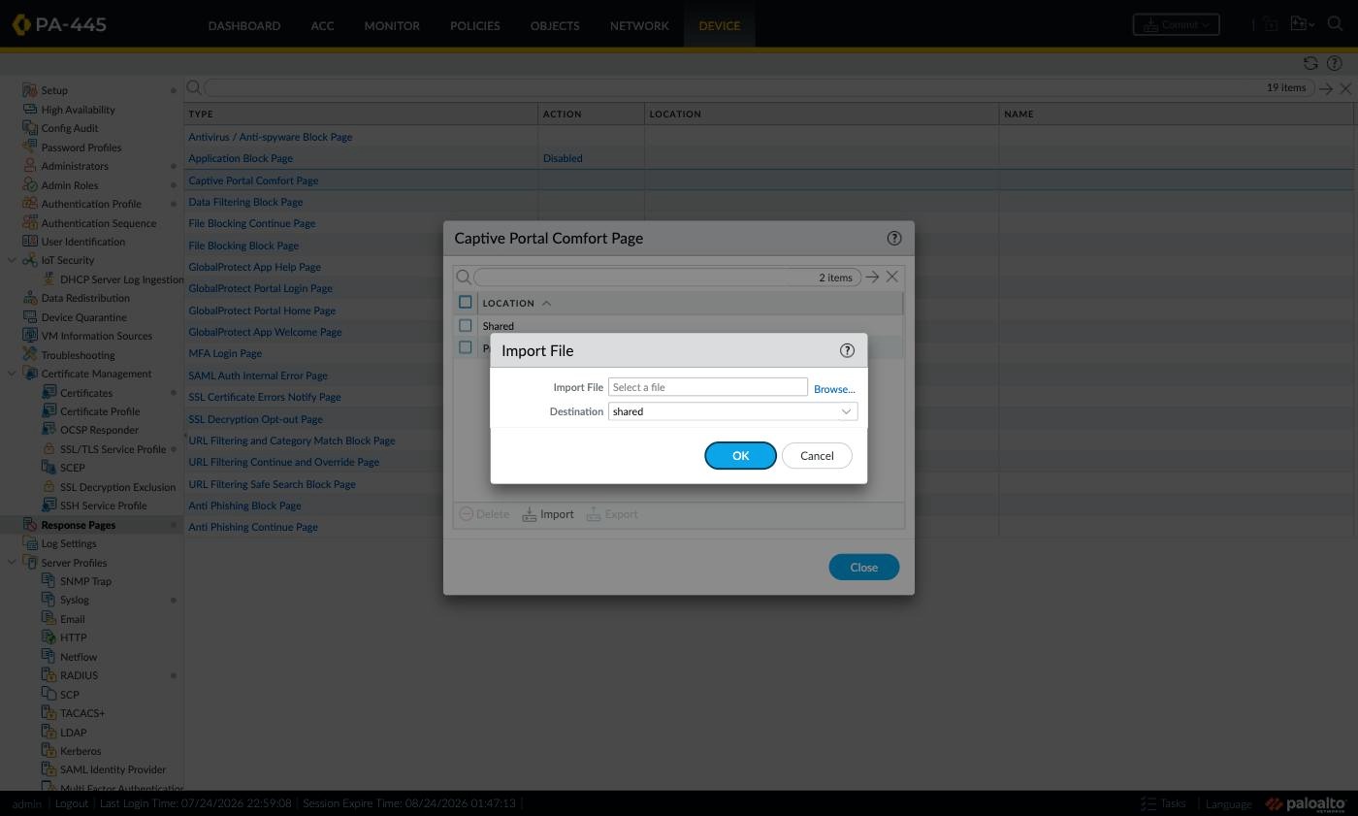Open help for Captive Portal Comfort Page dialog

pos(894,238)
